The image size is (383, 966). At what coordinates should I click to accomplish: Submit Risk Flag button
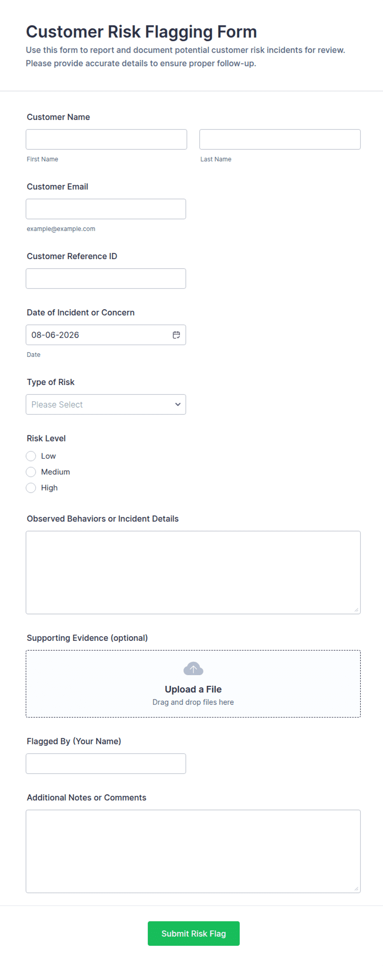click(194, 933)
